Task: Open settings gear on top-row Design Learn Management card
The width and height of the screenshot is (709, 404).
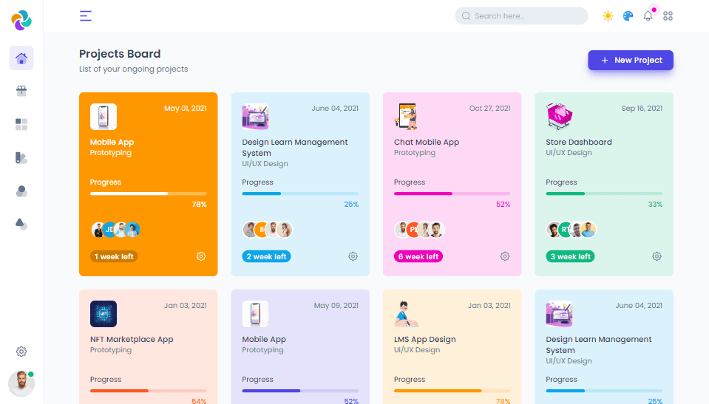Action: [x=353, y=256]
